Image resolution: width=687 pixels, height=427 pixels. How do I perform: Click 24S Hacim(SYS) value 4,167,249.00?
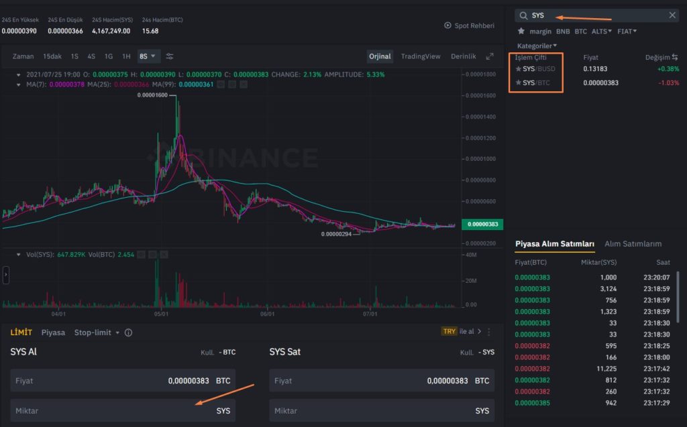pos(111,31)
